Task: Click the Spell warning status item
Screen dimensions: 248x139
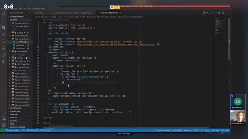Action: tap(216, 130)
